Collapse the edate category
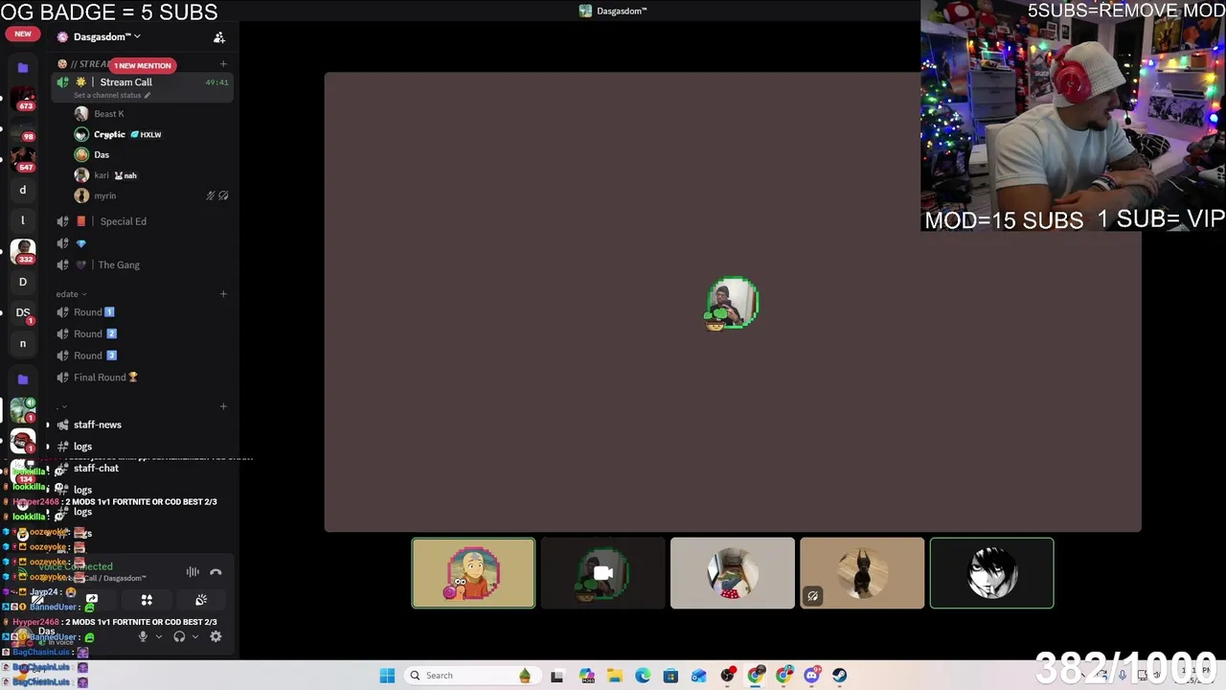Screen dimensions: 1226x690 point(71,294)
